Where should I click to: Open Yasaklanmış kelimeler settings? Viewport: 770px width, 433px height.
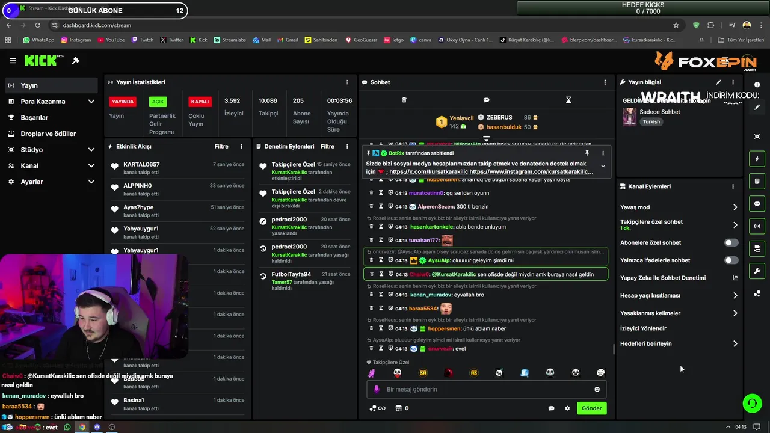click(x=679, y=313)
